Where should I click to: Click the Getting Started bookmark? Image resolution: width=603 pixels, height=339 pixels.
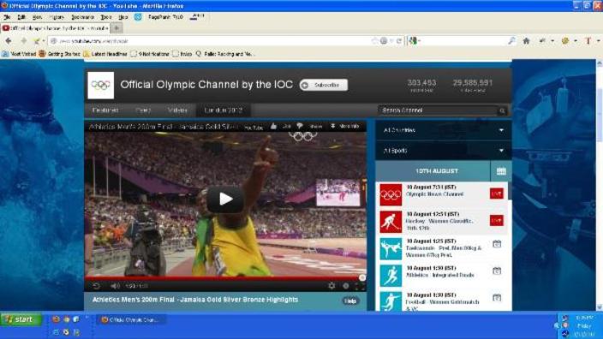[60, 54]
